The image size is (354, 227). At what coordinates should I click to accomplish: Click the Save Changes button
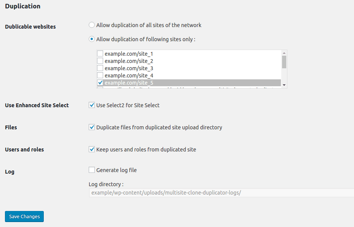[x=24, y=217]
